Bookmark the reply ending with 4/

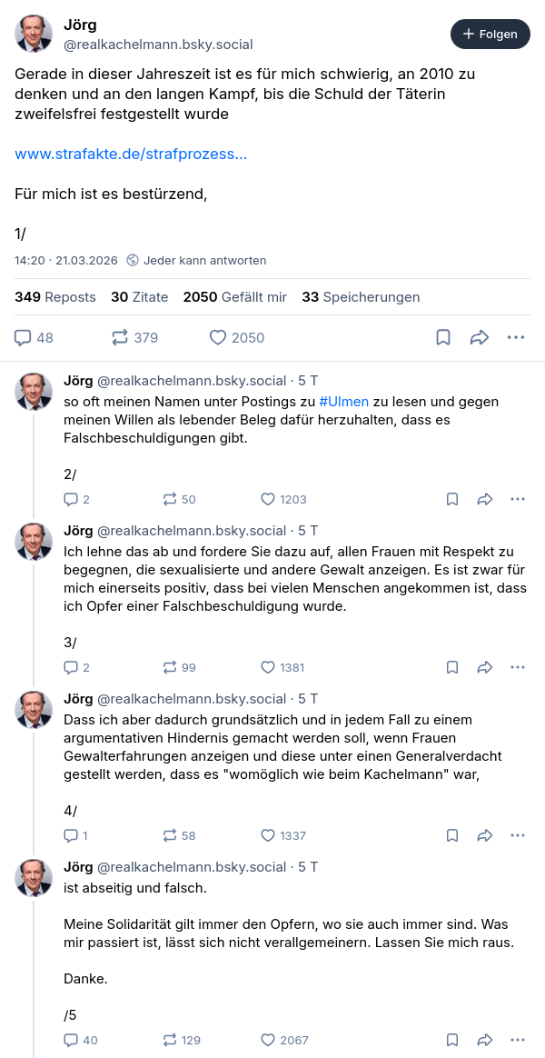pos(452,835)
